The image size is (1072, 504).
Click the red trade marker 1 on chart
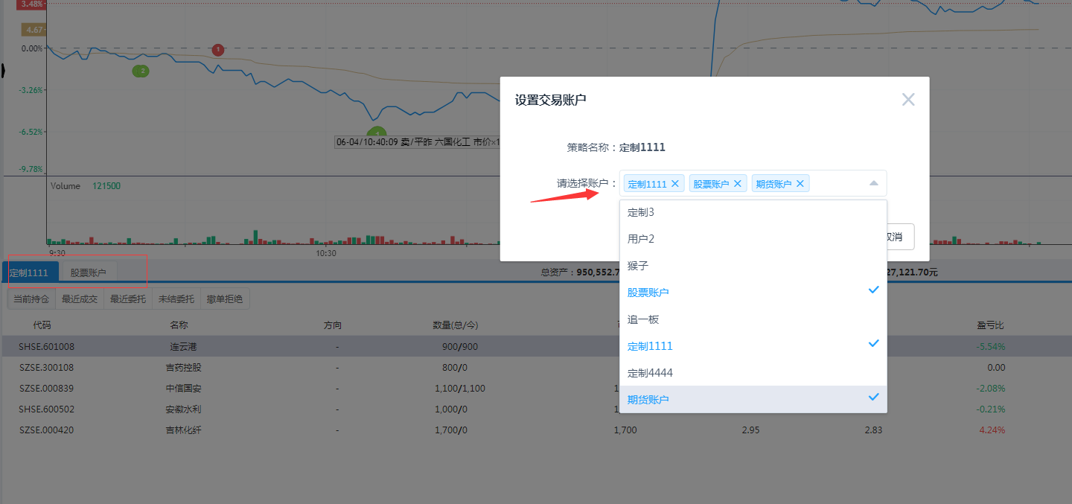click(x=218, y=50)
